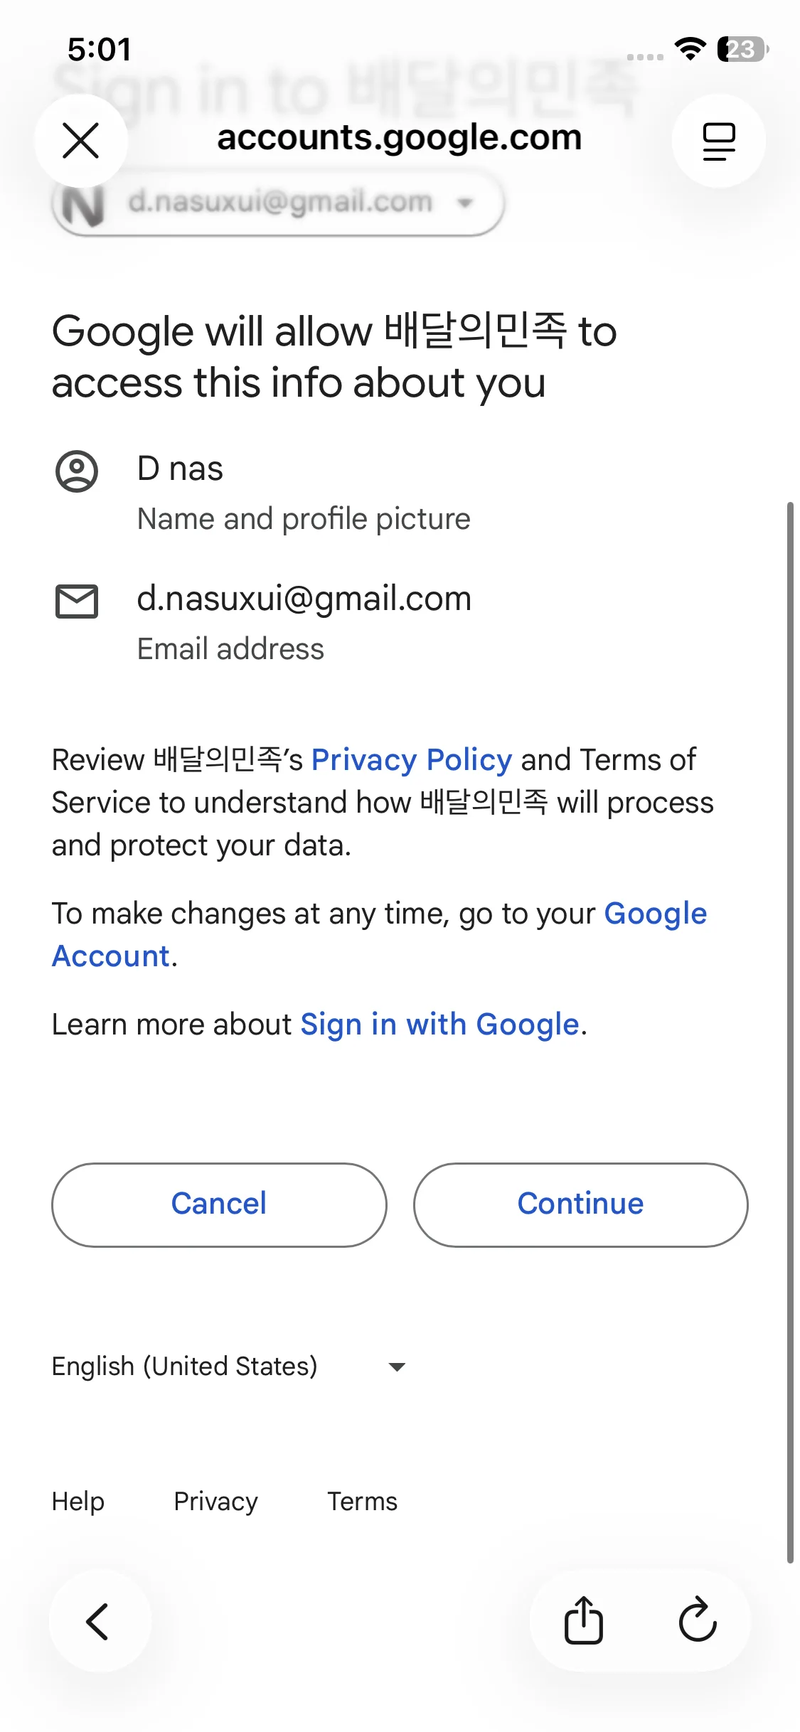Tap the email envelope icon
800x1732 pixels.
pyautogui.click(x=77, y=602)
